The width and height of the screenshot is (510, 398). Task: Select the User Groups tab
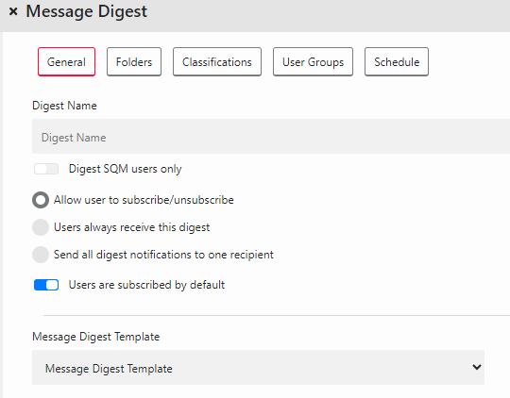pos(313,61)
